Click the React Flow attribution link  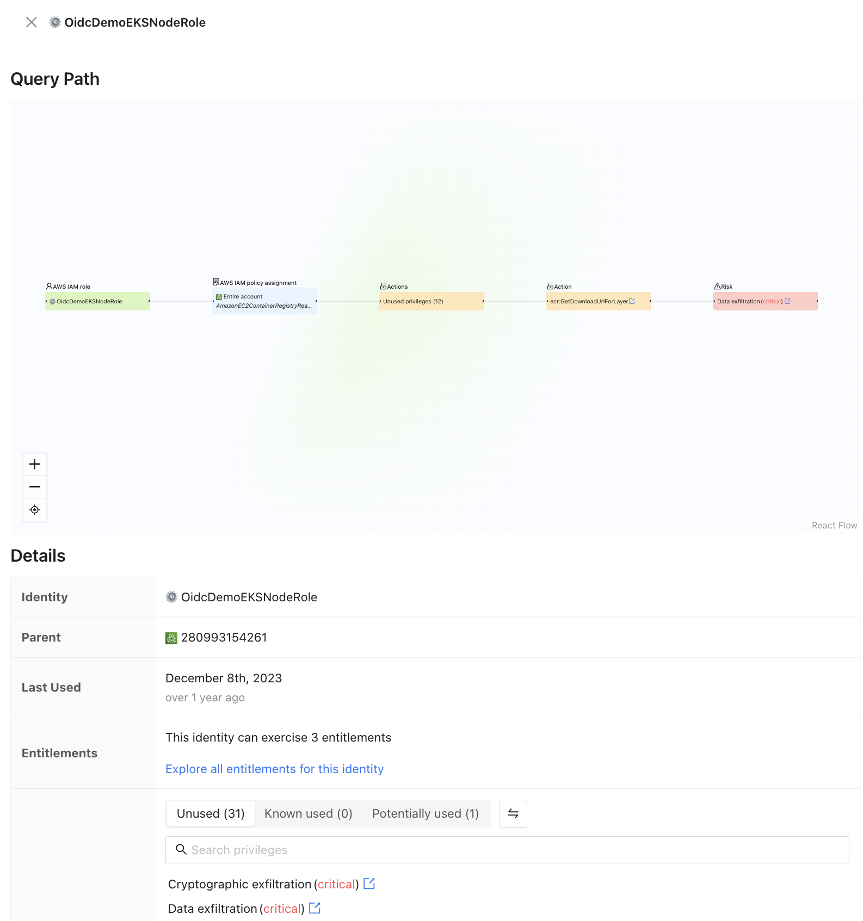coord(834,525)
